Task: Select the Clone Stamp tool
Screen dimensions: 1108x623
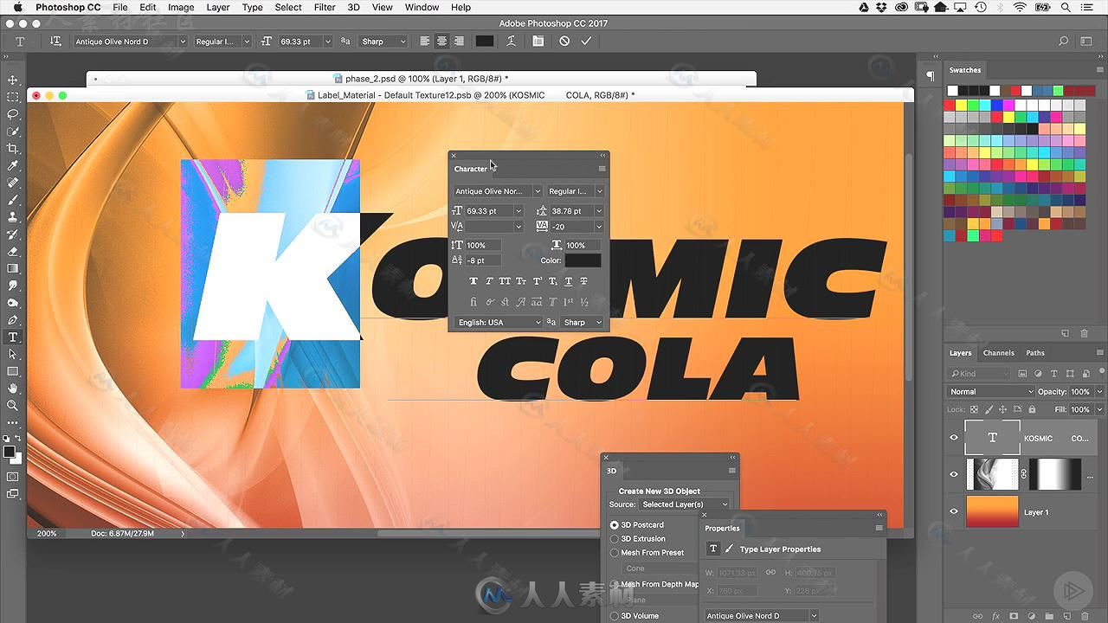Action: click(13, 217)
